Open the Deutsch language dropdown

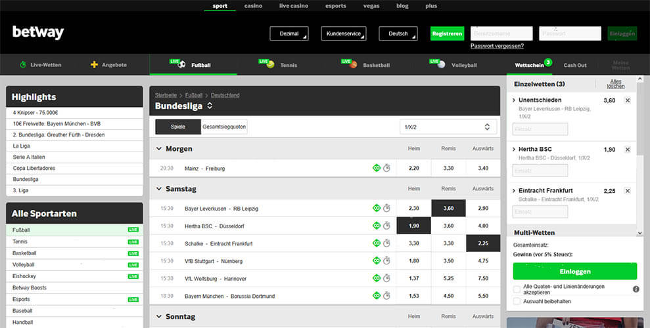point(398,33)
